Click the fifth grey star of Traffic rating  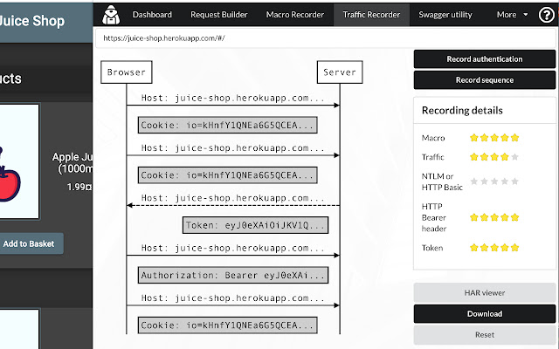click(514, 157)
